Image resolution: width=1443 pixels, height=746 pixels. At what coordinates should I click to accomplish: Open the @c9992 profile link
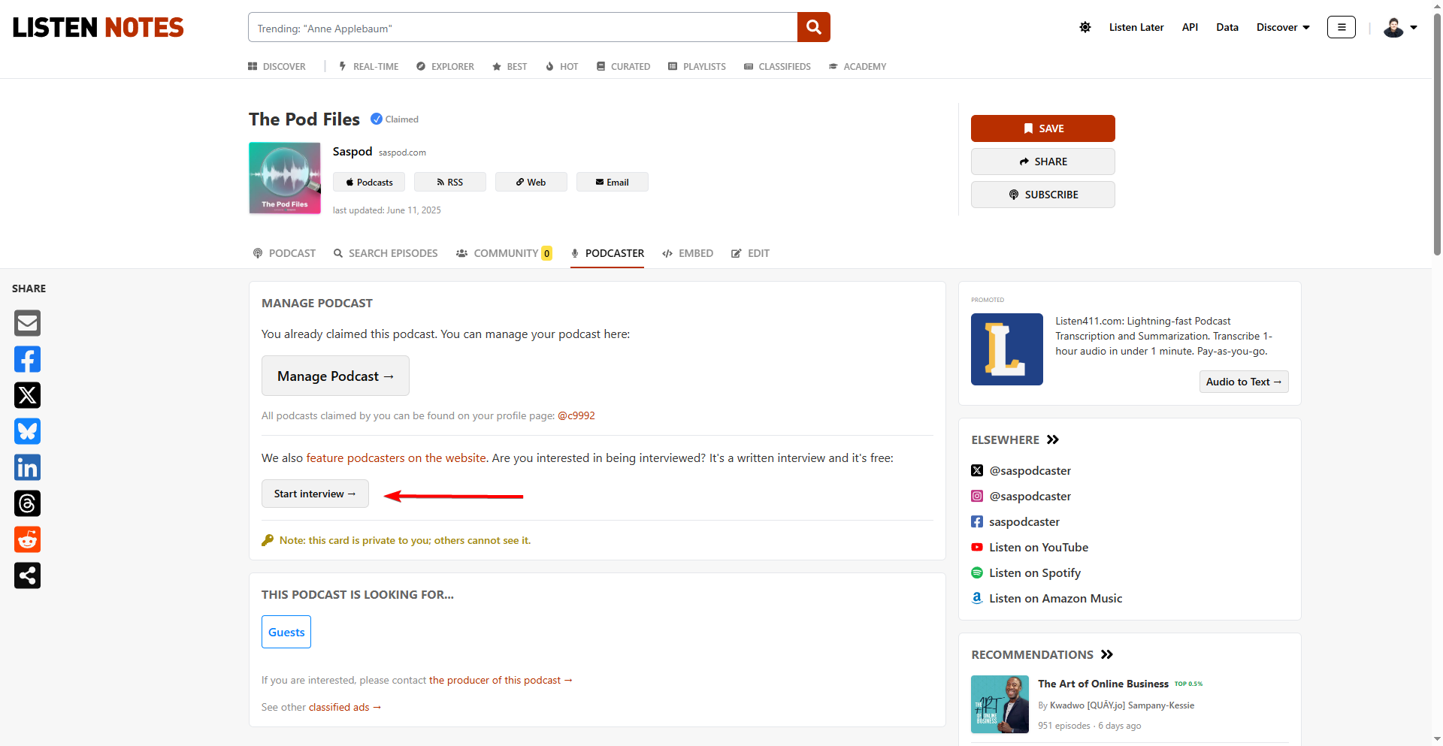tap(576, 415)
